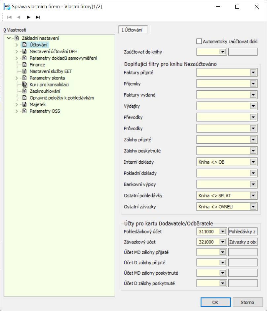This screenshot has width=267, height=311.
Task: Open Faktury přijaté filter dropdown
Action: point(253,73)
